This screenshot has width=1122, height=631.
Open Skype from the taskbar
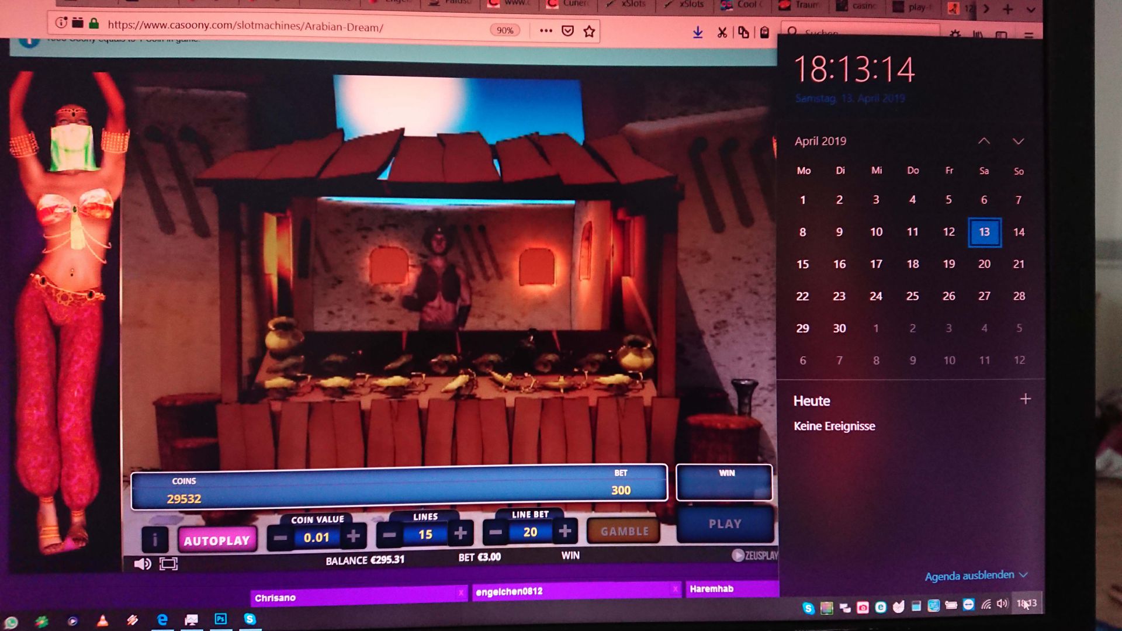pos(250,619)
